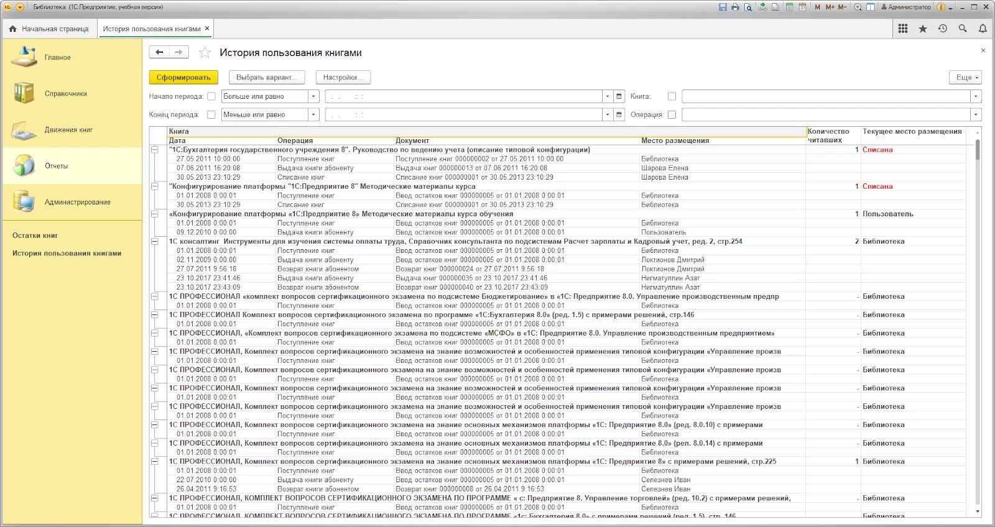Open the calculator icon in the title bar

click(790, 7)
